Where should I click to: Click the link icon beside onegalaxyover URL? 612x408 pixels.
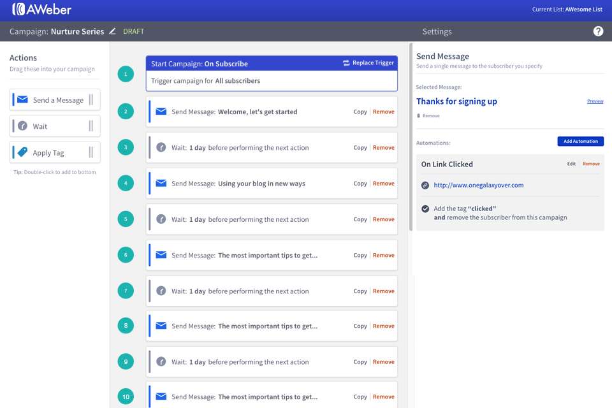[x=424, y=186]
